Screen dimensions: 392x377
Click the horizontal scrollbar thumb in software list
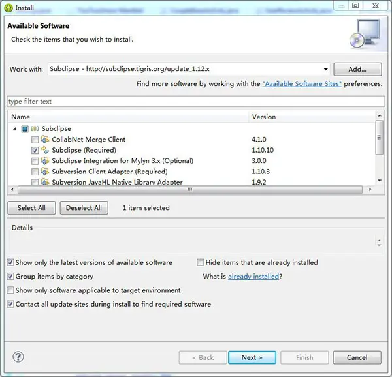[x=190, y=189]
